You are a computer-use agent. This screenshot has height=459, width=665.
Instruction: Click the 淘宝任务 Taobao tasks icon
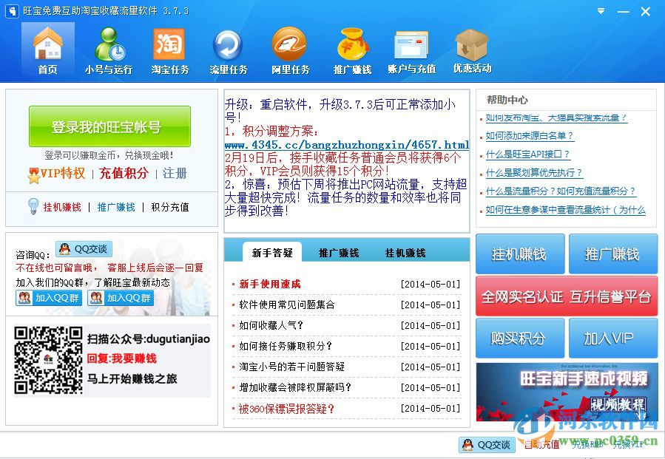[x=169, y=46]
